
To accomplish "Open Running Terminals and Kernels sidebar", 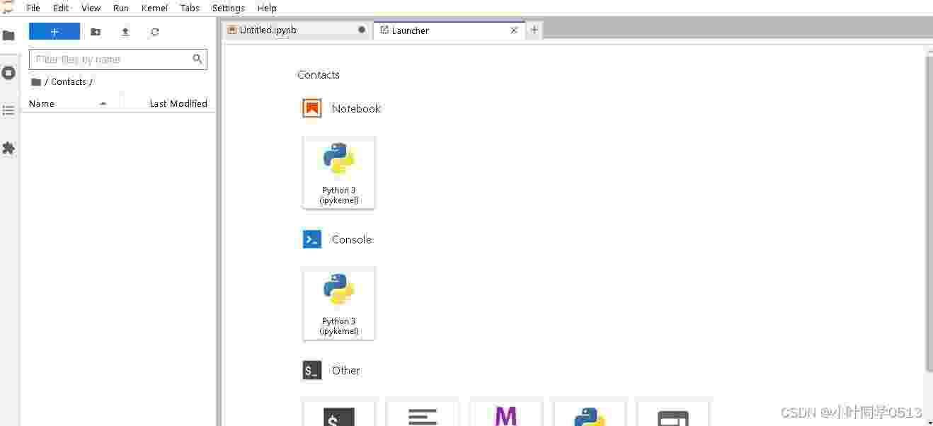I will 8,73.
